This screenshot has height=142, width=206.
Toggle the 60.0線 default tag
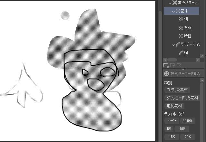click(x=187, y=121)
